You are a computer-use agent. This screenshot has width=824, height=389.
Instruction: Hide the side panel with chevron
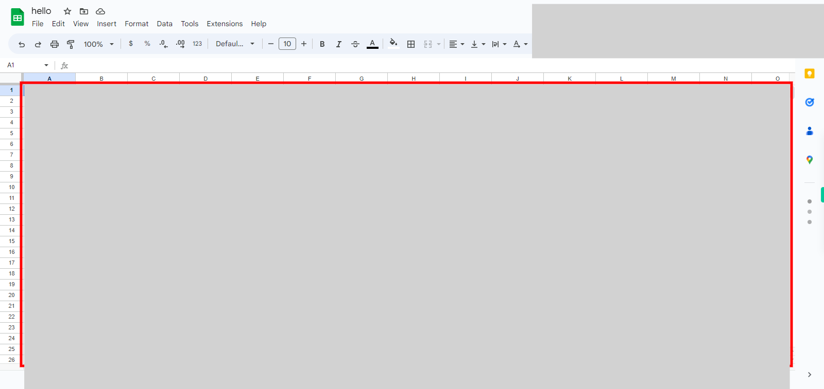[x=810, y=375]
